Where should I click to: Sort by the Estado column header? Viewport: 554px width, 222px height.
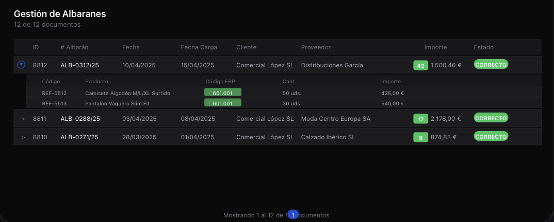tap(483, 47)
